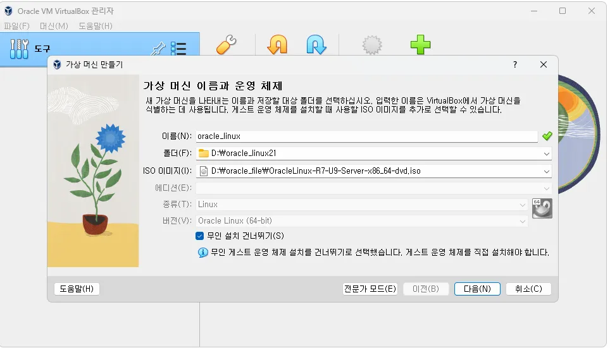Open the 종류 Linux dropdown
The image size is (610, 348).
(x=362, y=204)
